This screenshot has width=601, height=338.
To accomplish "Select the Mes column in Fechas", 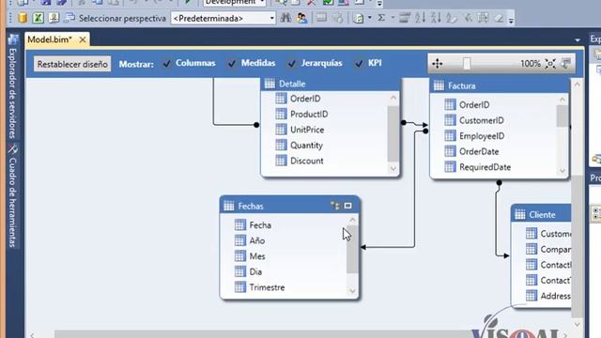I will (257, 256).
